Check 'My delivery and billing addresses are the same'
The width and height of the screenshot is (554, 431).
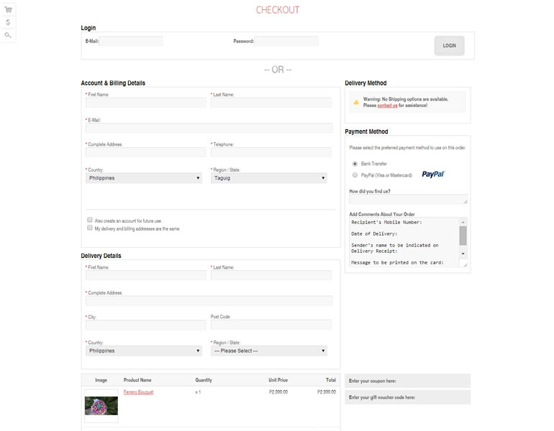pos(90,228)
